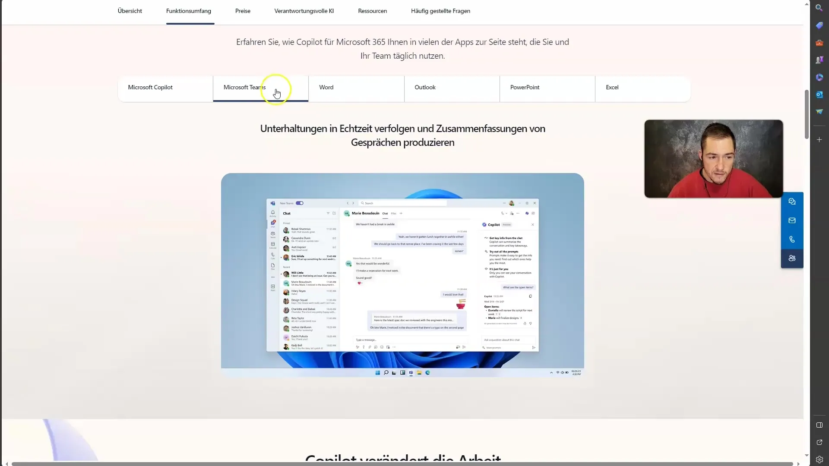Add a new app to Edge sidebar

(819, 140)
